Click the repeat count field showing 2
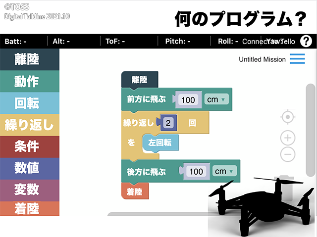Screen dimensions: 317x237 pyautogui.click(x=168, y=123)
